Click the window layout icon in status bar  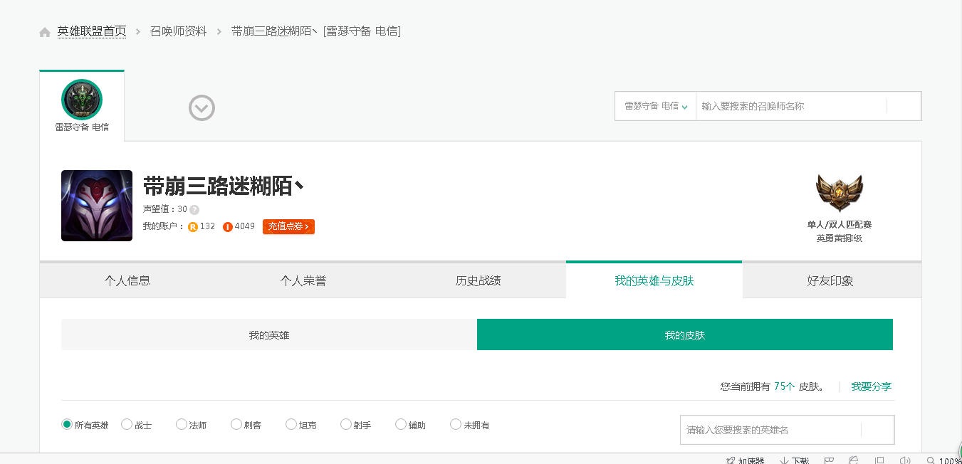(x=879, y=460)
